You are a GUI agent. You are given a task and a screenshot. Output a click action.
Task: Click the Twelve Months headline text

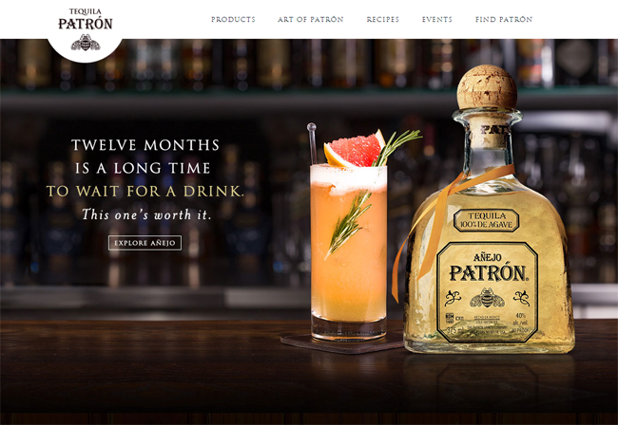[145, 145]
